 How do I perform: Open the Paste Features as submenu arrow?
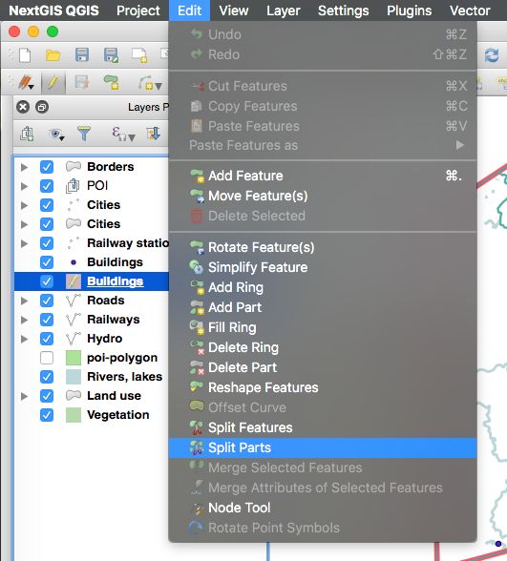coord(460,145)
